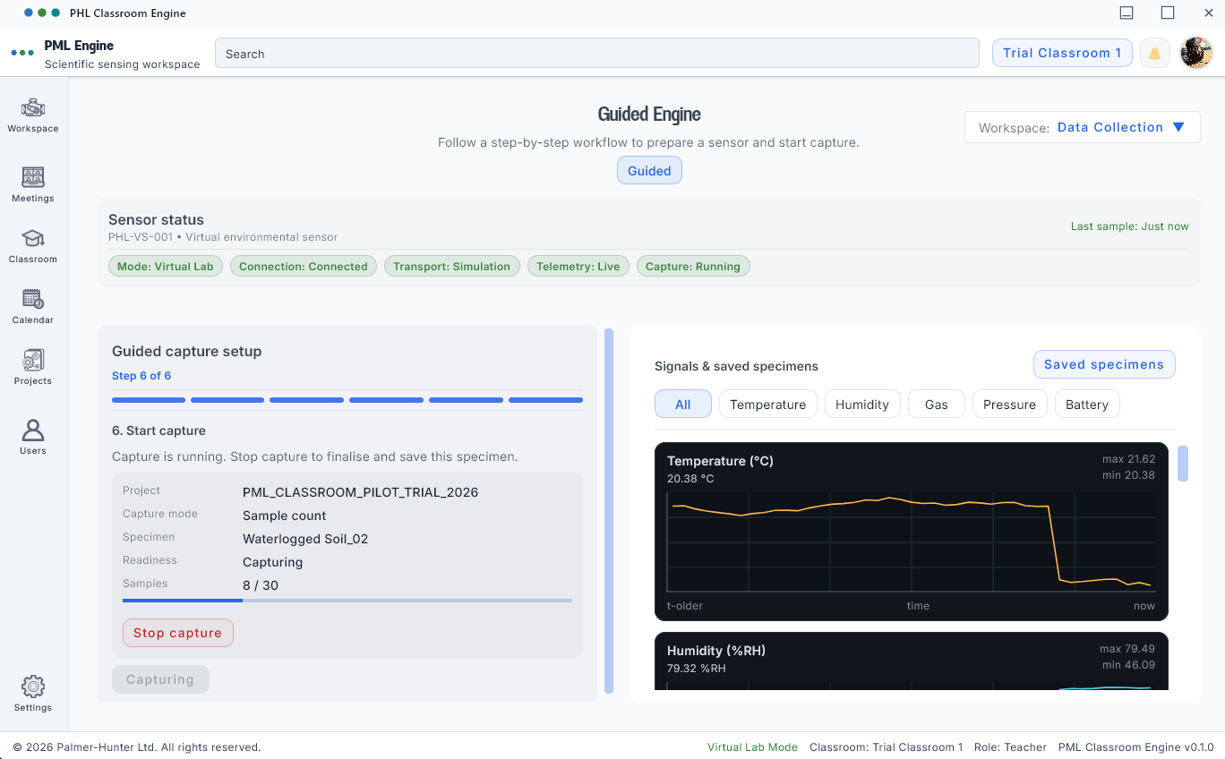Filter signals by Humidity
The width and height of the screenshot is (1225, 759).
tap(862, 405)
